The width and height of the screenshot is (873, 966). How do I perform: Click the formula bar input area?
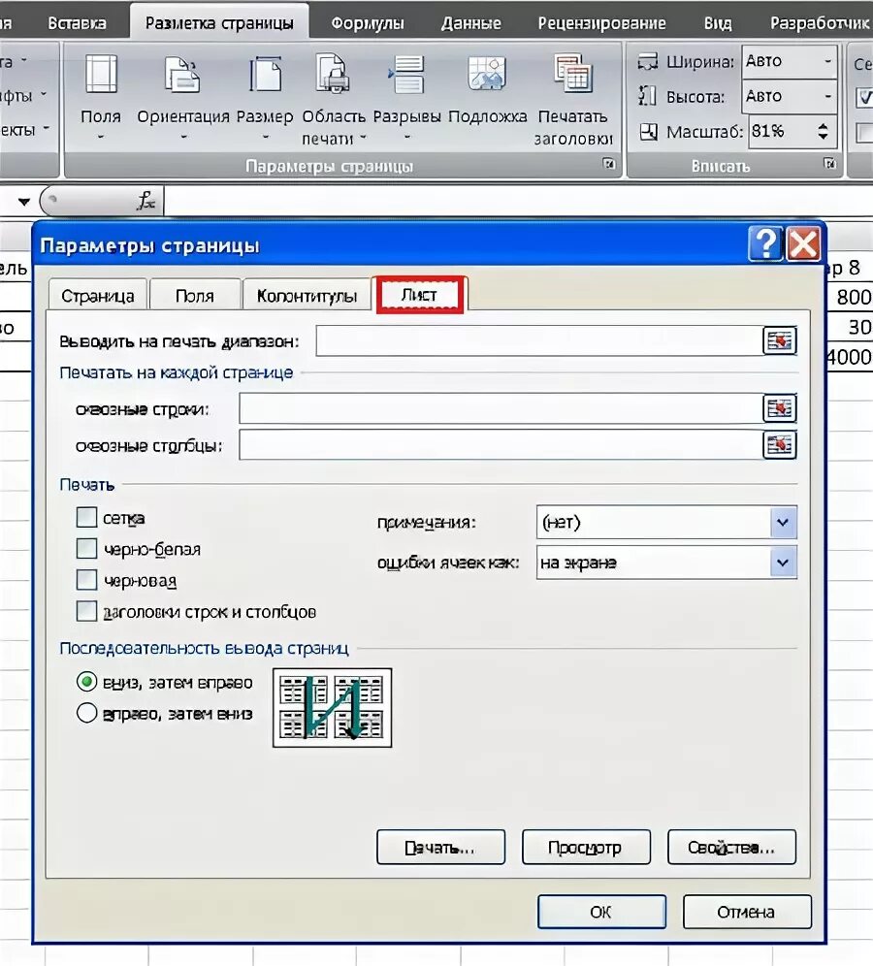[x=518, y=201]
